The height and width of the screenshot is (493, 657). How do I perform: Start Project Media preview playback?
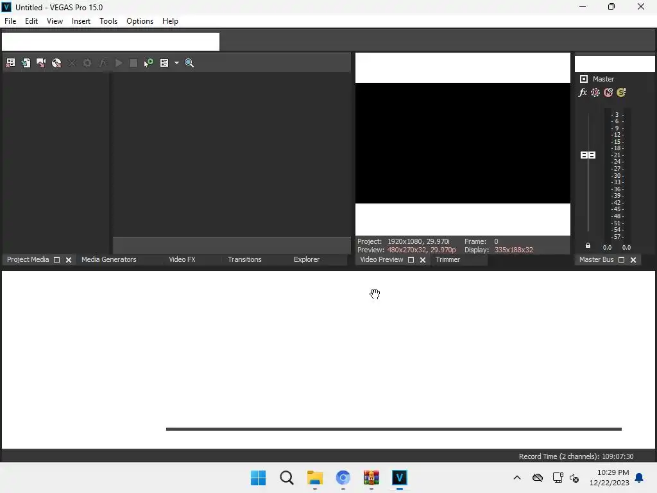click(119, 63)
